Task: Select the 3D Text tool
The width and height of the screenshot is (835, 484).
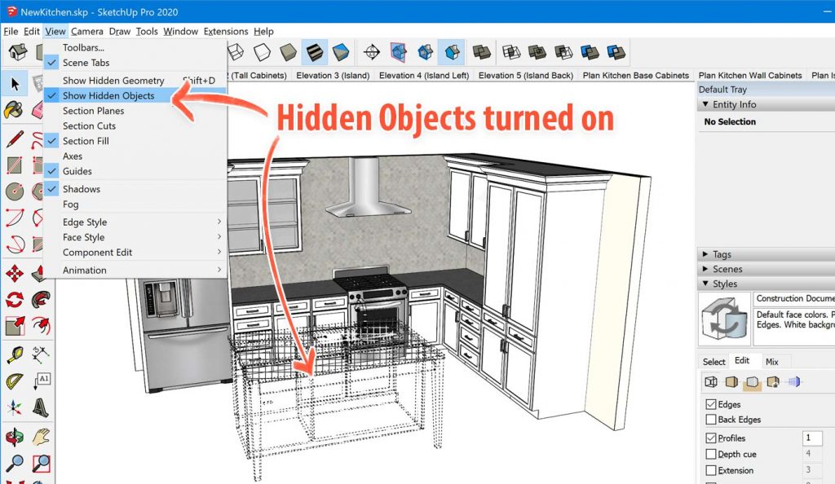Action: (x=40, y=407)
